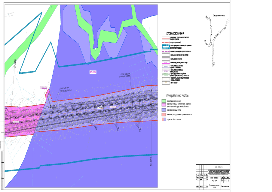Select the salmon red land plot swatch
272x192 pixels.
164,115
